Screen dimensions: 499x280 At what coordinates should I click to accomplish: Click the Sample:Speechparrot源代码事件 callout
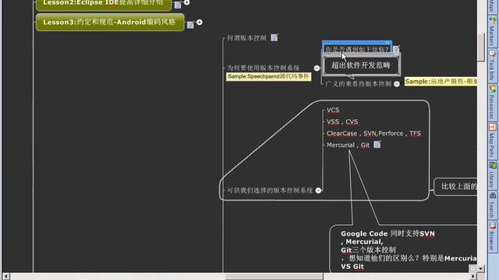(268, 76)
